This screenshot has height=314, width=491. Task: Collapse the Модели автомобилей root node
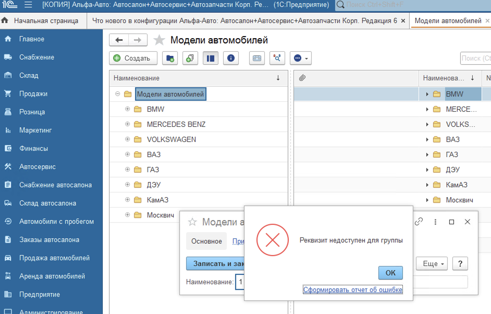tap(118, 94)
